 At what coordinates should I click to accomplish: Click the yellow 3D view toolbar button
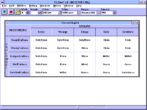tap(17, 12)
